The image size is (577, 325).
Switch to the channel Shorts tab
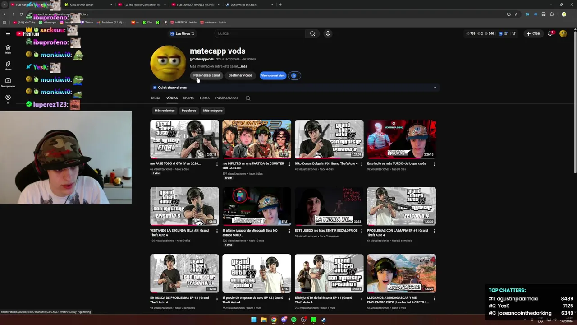point(188,98)
